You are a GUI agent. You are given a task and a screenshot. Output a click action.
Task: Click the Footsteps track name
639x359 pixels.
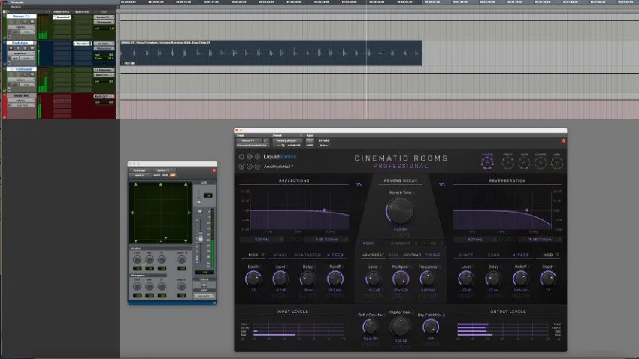[20, 42]
